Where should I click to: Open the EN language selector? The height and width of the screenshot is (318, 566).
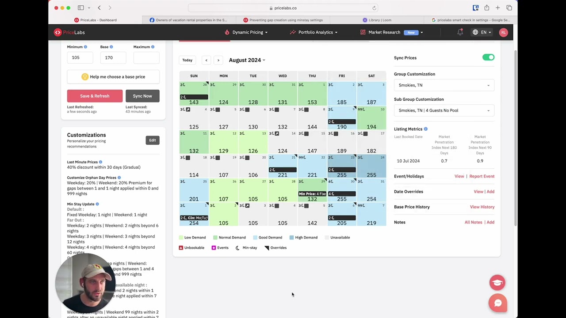[482, 32]
